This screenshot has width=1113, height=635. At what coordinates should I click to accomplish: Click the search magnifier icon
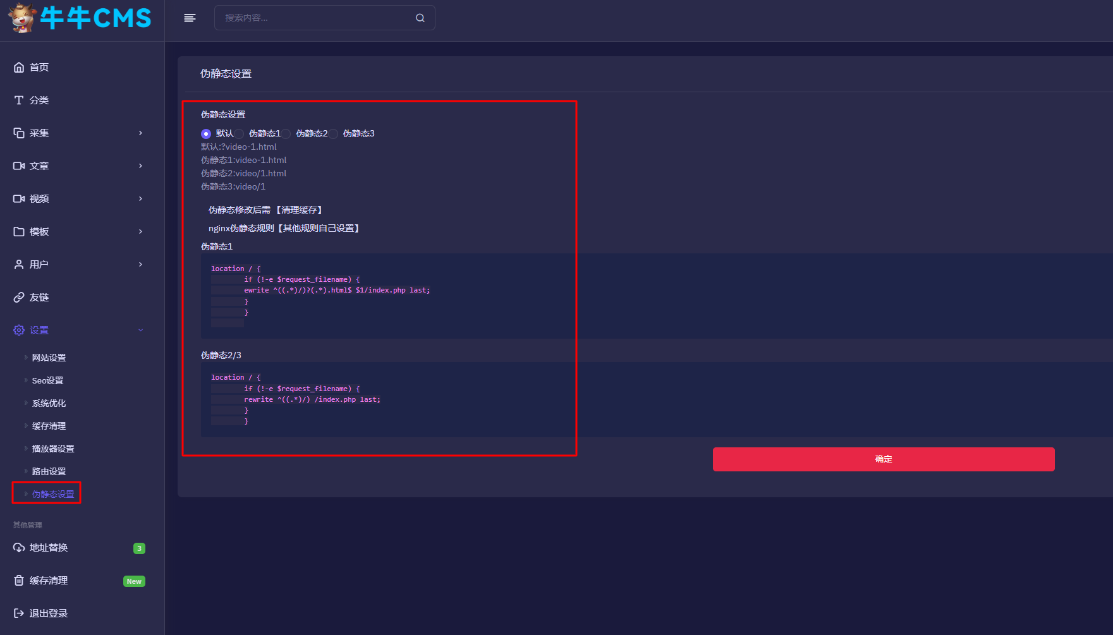point(420,18)
